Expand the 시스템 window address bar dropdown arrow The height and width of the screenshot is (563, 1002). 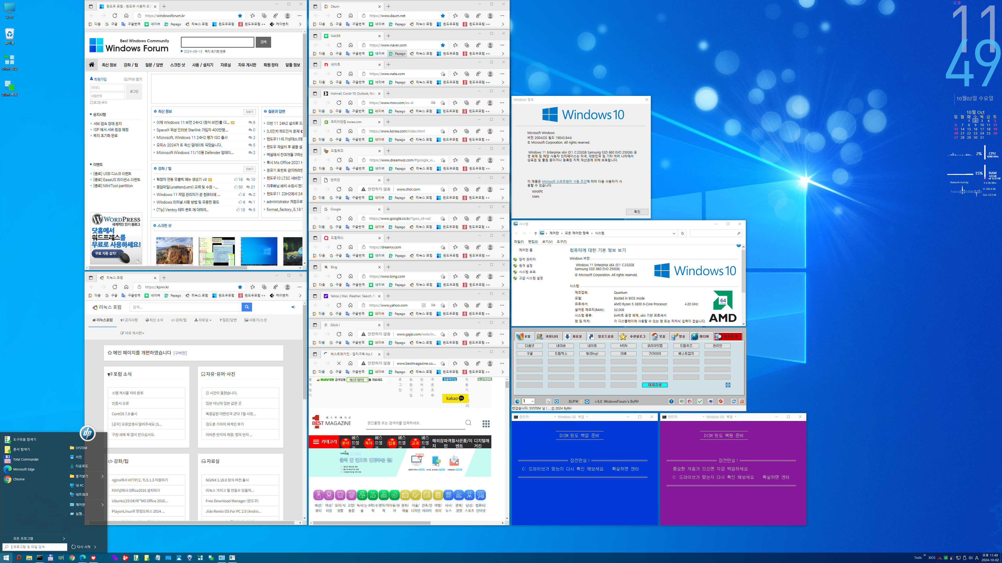pyautogui.click(x=674, y=233)
